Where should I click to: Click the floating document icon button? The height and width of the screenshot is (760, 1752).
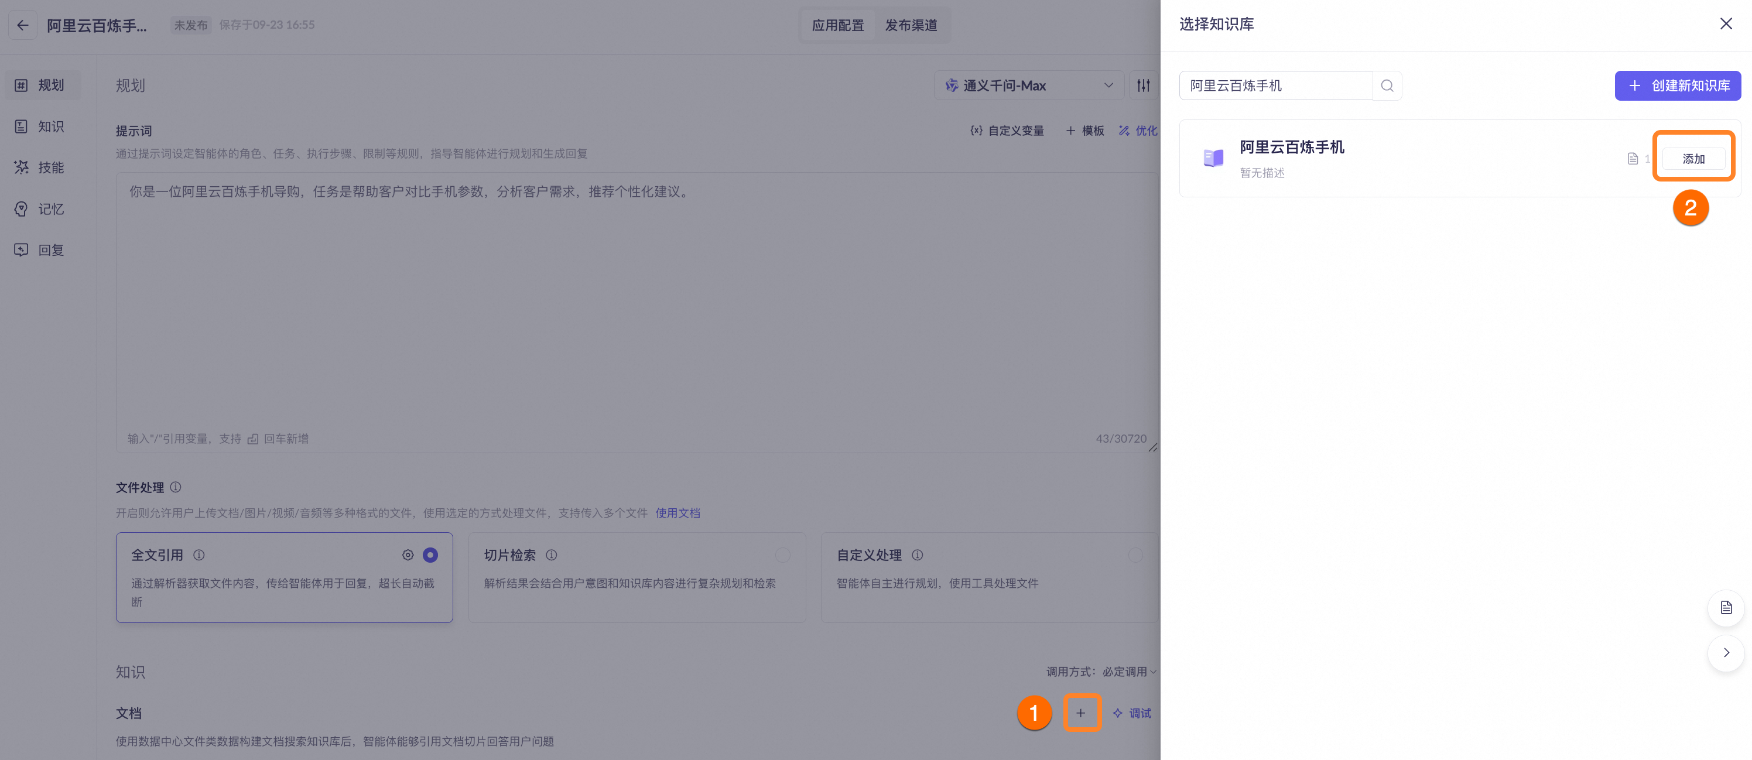pos(1726,608)
